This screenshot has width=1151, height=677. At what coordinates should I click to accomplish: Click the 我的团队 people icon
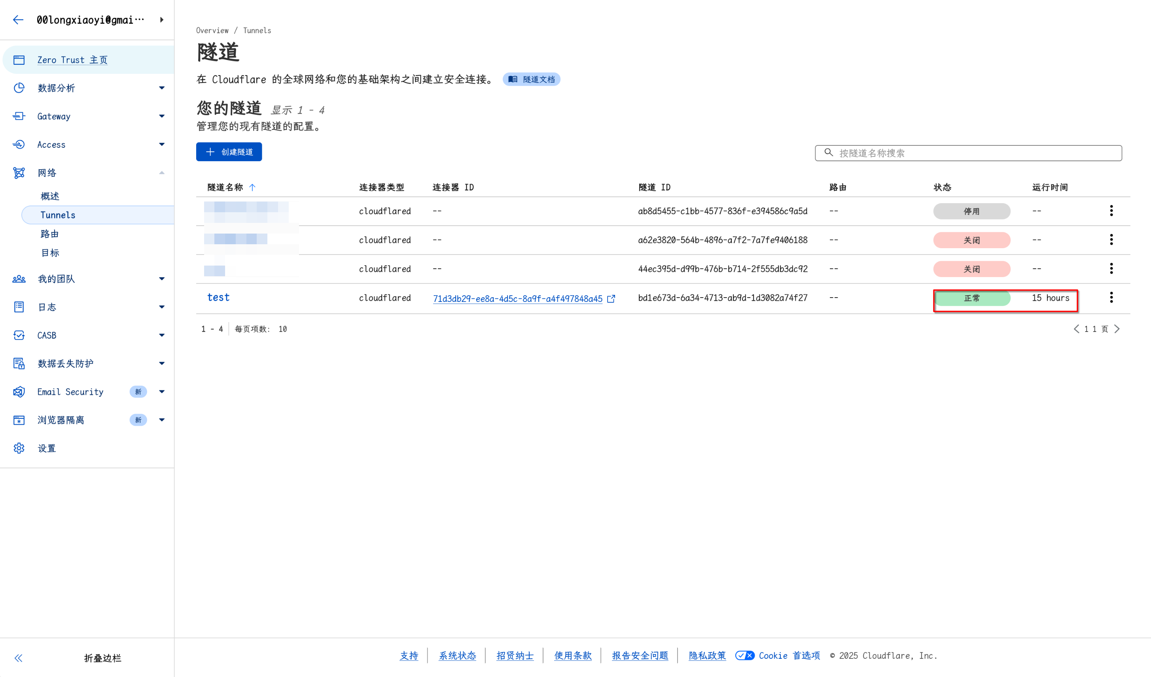coord(19,279)
